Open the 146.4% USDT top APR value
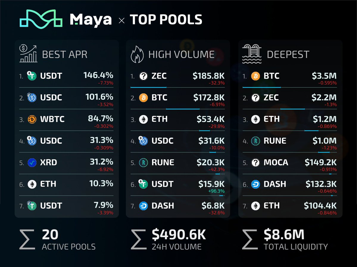Image resolution: width=357 pixels, height=267 pixels. point(98,76)
